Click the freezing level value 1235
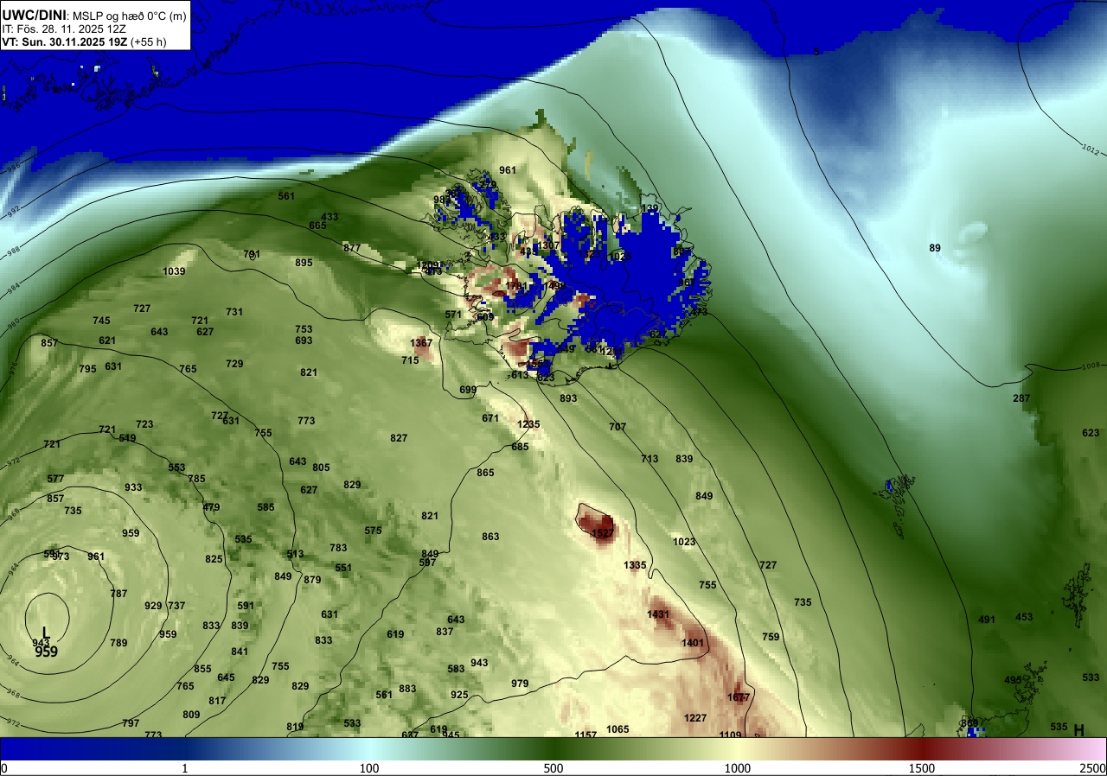The width and height of the screenshot is (1107, 776). pos(528,424)
